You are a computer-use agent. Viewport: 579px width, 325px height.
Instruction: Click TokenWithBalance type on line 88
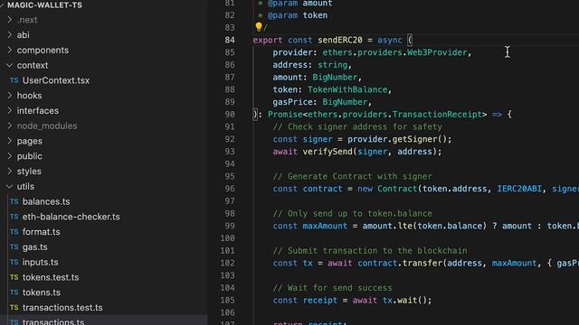[x=347, y=89]
